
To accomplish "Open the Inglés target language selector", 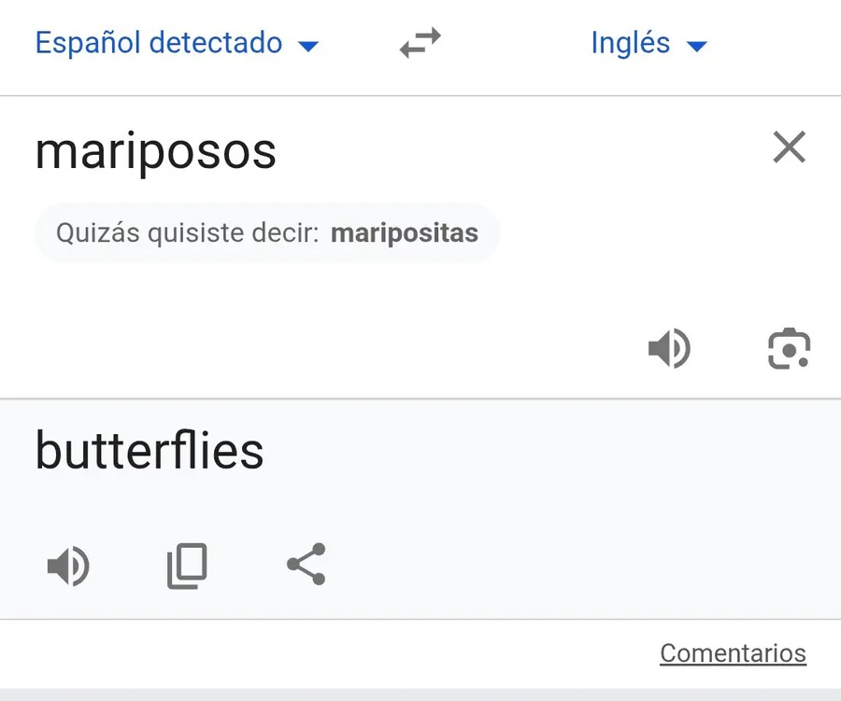I will (631, 43).
